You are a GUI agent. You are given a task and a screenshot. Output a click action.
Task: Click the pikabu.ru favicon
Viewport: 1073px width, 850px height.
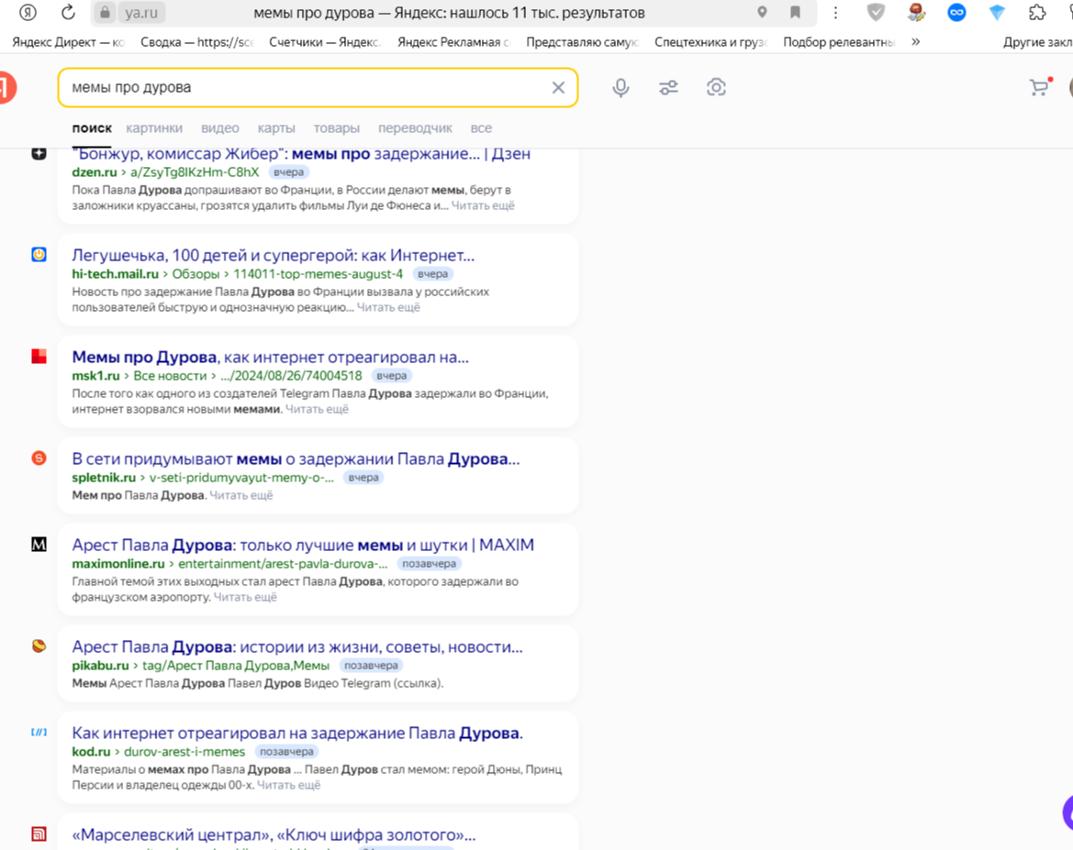[x=39, y=646]
